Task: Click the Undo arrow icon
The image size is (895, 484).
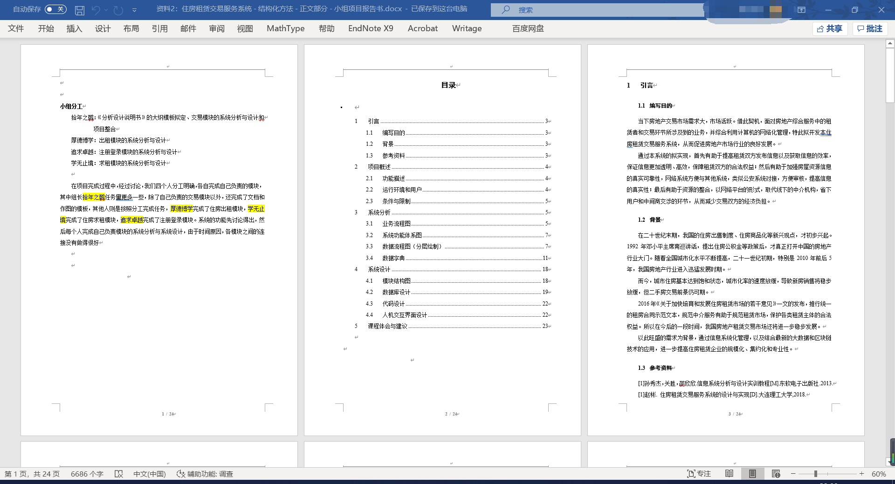Action: 96,10
